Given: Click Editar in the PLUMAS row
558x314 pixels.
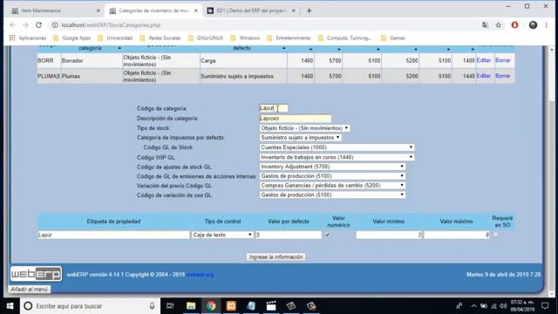Looking at the screenshot, I should (x=484, y=76).
